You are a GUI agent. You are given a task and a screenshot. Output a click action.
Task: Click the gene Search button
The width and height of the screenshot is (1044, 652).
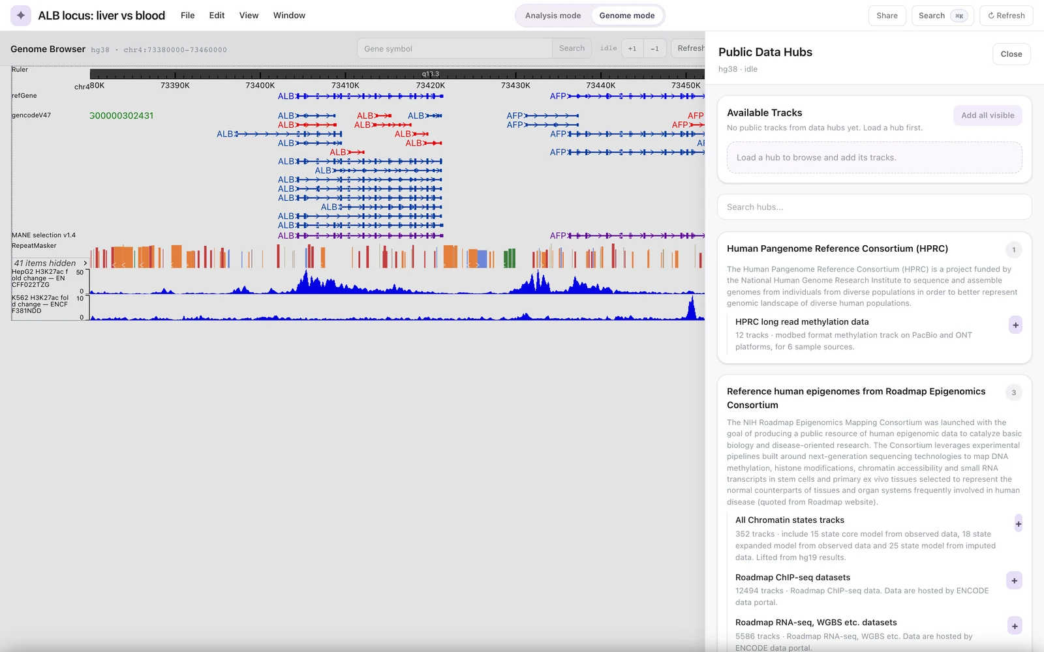click(572, 48)
